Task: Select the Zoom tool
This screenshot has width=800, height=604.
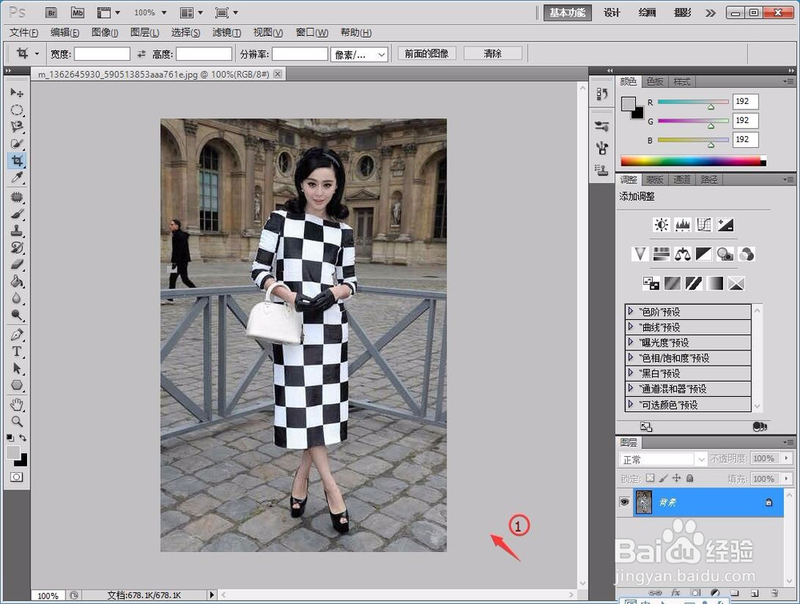Action: click(x=17, y=422)
